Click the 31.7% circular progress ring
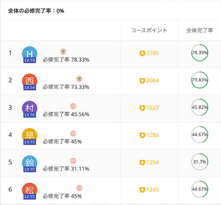Image resolution: width=221 pixels, height=205 pixels. 200,162
